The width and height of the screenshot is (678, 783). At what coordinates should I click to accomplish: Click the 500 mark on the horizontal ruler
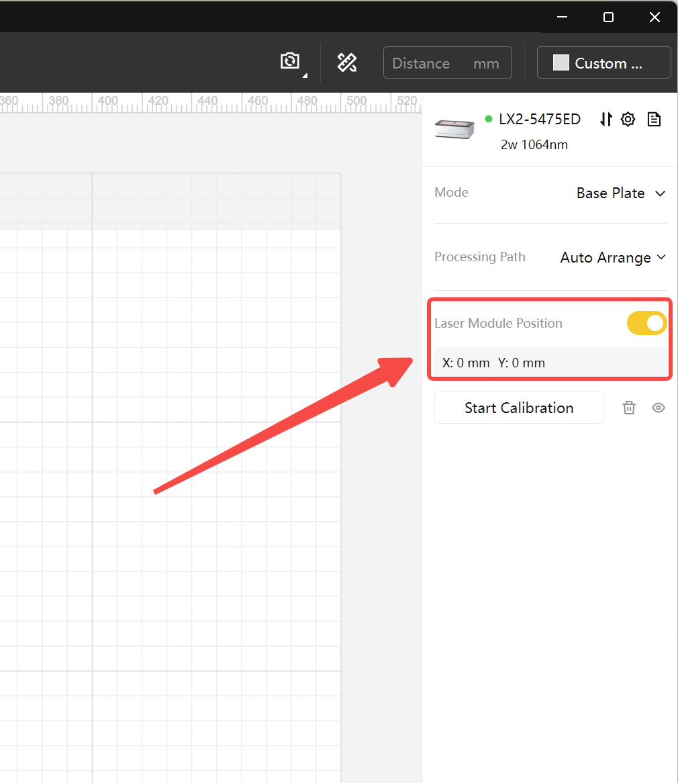[356, 101]
